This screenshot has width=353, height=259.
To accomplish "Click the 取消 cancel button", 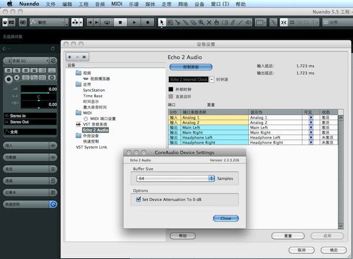I will tap(301, 250).
